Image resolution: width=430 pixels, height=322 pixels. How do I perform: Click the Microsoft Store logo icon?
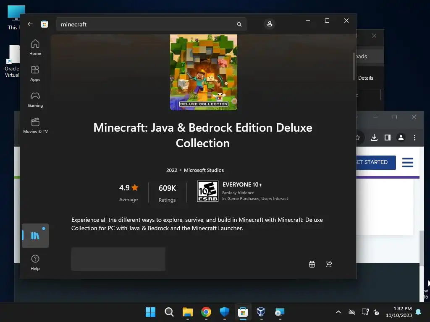[x=44, y=24]
